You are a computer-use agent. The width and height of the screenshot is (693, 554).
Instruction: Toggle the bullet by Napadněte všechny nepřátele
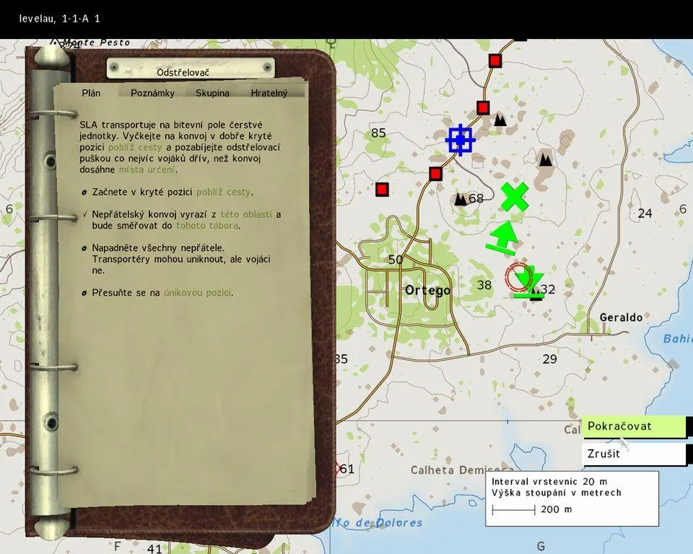click(x=84, y=248)
